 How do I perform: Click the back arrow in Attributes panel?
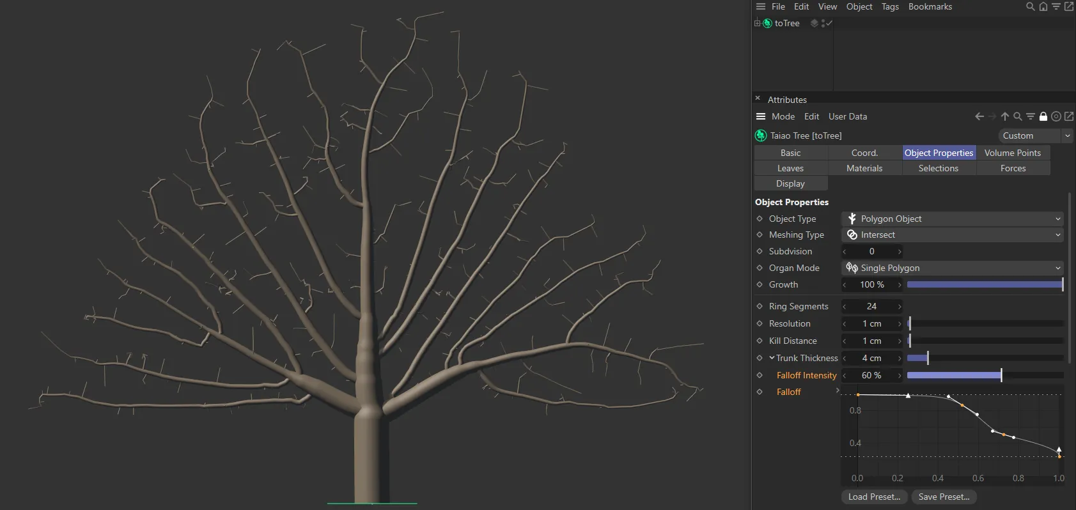[x=979, y=116]
